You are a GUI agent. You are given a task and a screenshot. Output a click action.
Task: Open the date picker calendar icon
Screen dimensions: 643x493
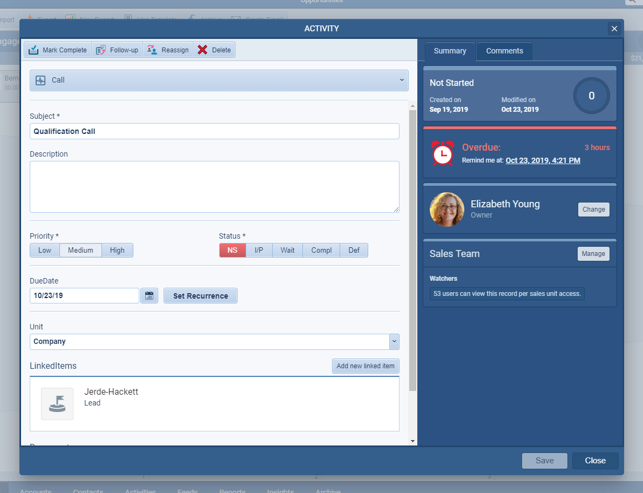click(149, 295)
